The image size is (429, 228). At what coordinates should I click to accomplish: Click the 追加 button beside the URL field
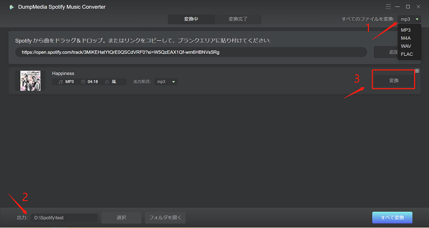pos(386,52)
